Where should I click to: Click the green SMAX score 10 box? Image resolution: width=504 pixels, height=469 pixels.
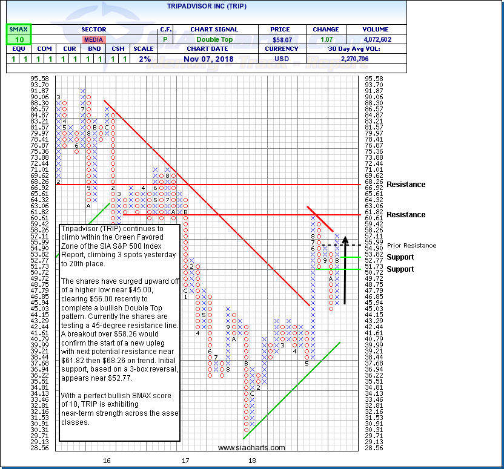tap(19, 39)
